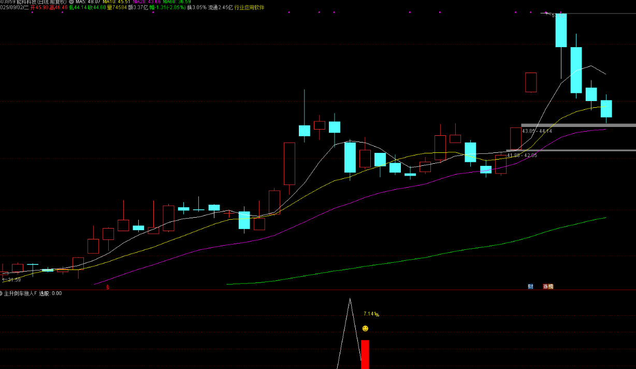The height and width of the screenshot is (369, 636).
Task: Click the yellow smiley face signal icon
Action: tap(365, 329)
